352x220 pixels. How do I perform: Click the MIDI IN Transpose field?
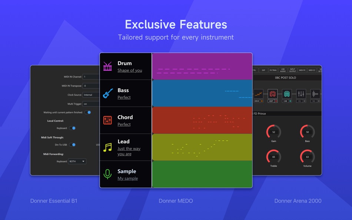coord(91,86)
